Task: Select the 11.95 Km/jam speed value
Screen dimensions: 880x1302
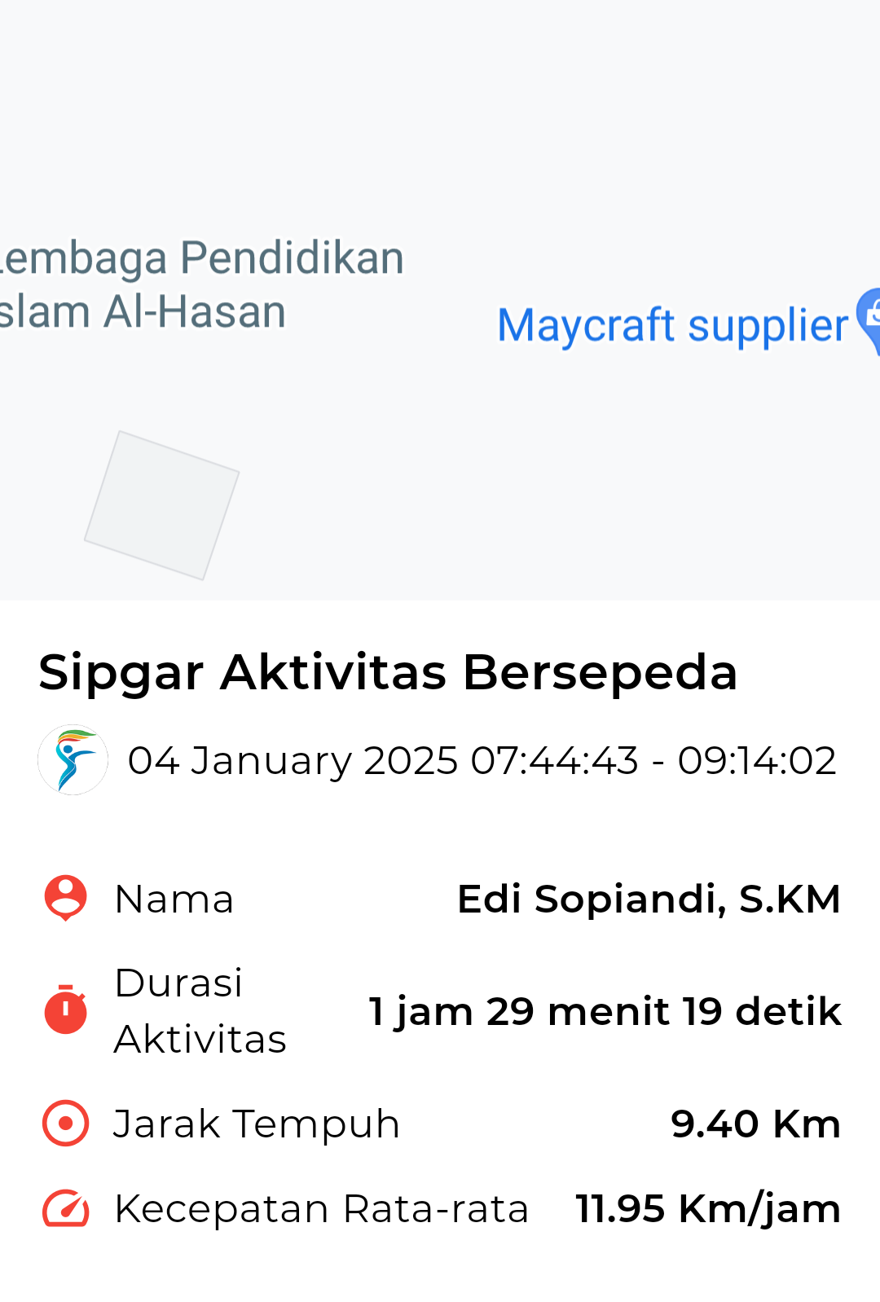Action: tap(708, 1209)
